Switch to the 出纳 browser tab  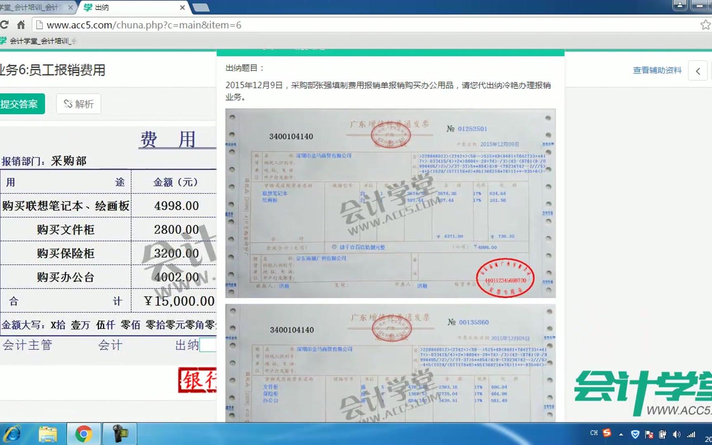[x=132, y=7]
